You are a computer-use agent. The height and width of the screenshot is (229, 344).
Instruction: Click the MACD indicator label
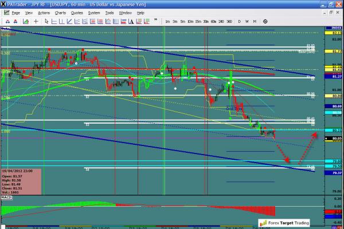tap(7, 197)
